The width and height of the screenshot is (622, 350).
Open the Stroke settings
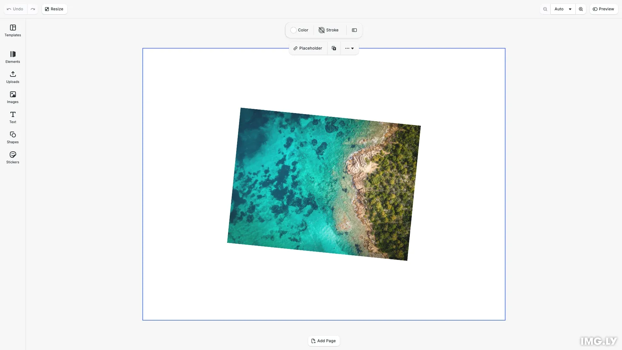[328, 30]
